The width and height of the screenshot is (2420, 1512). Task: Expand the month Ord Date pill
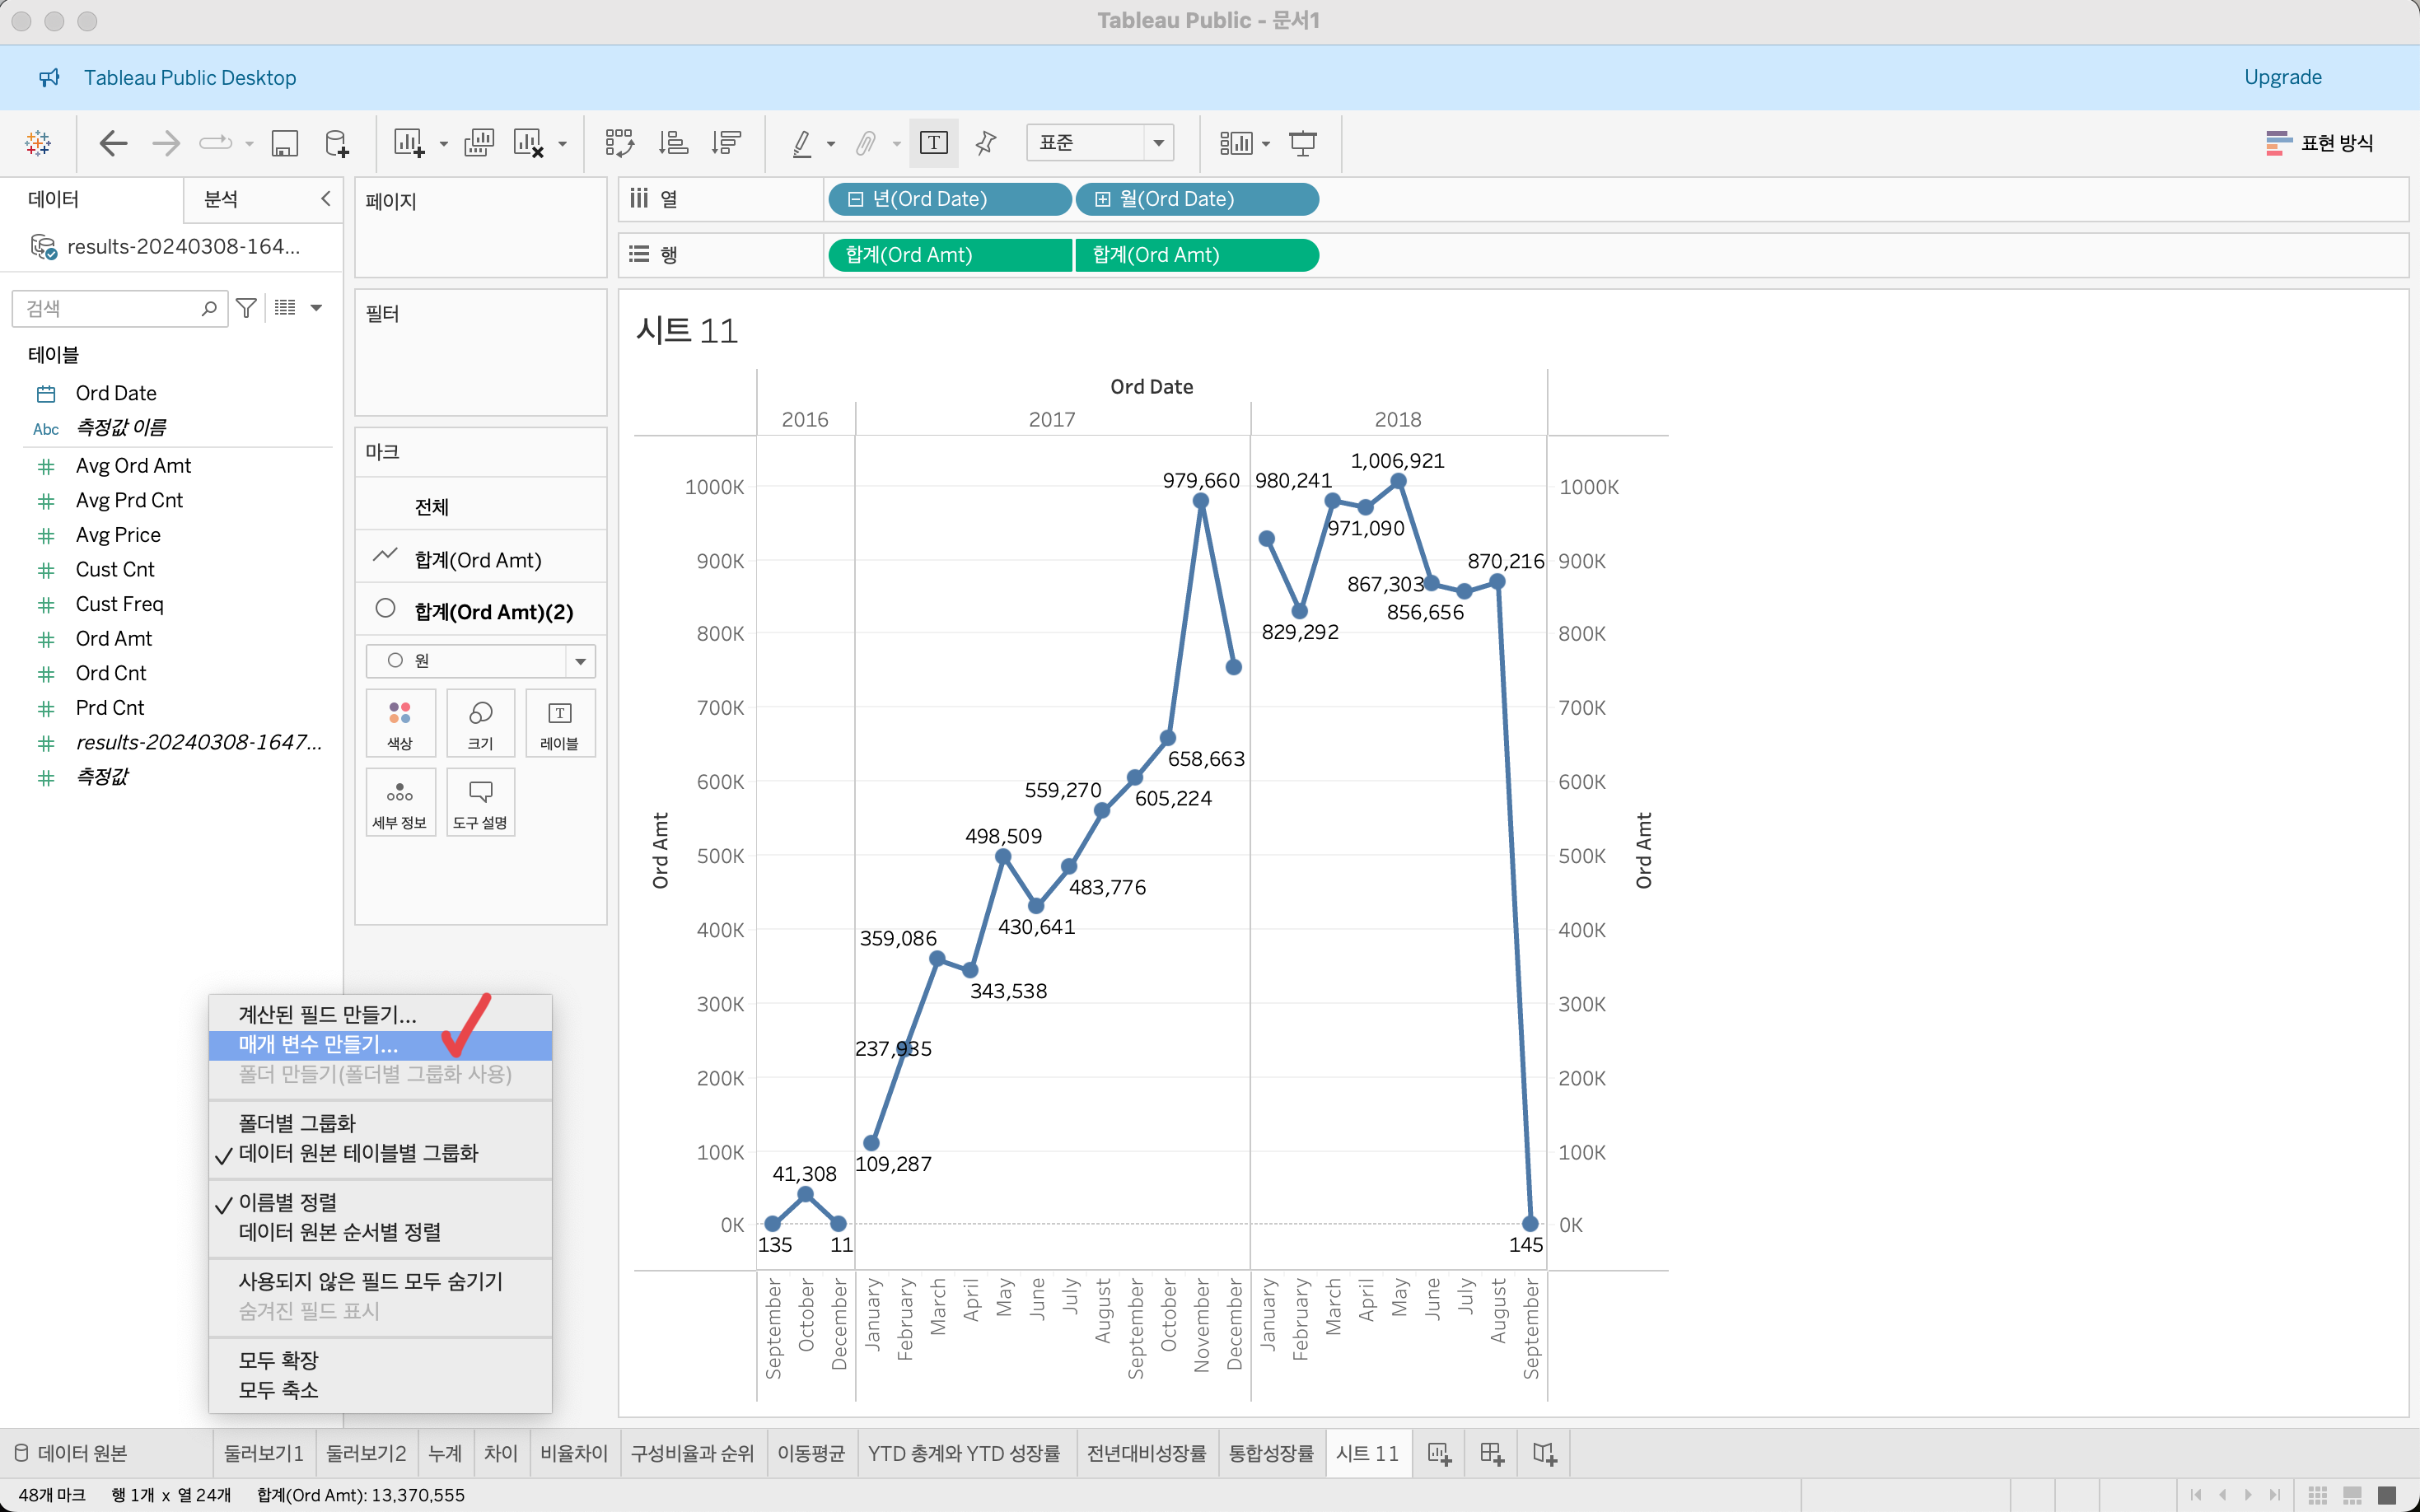pos(1102,199)
